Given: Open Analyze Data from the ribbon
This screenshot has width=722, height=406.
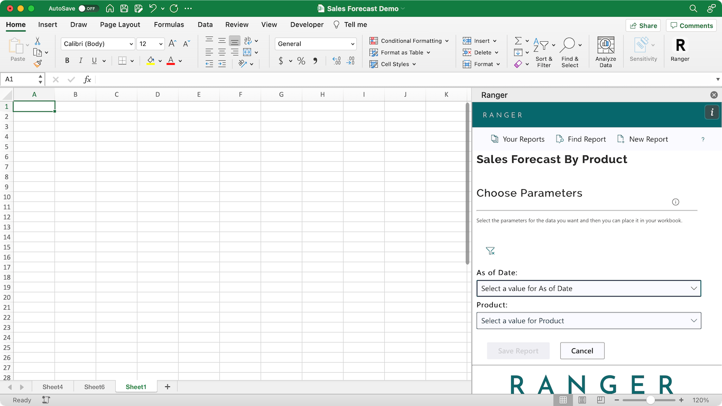Looking at the screenshot, I should [606, 52].
